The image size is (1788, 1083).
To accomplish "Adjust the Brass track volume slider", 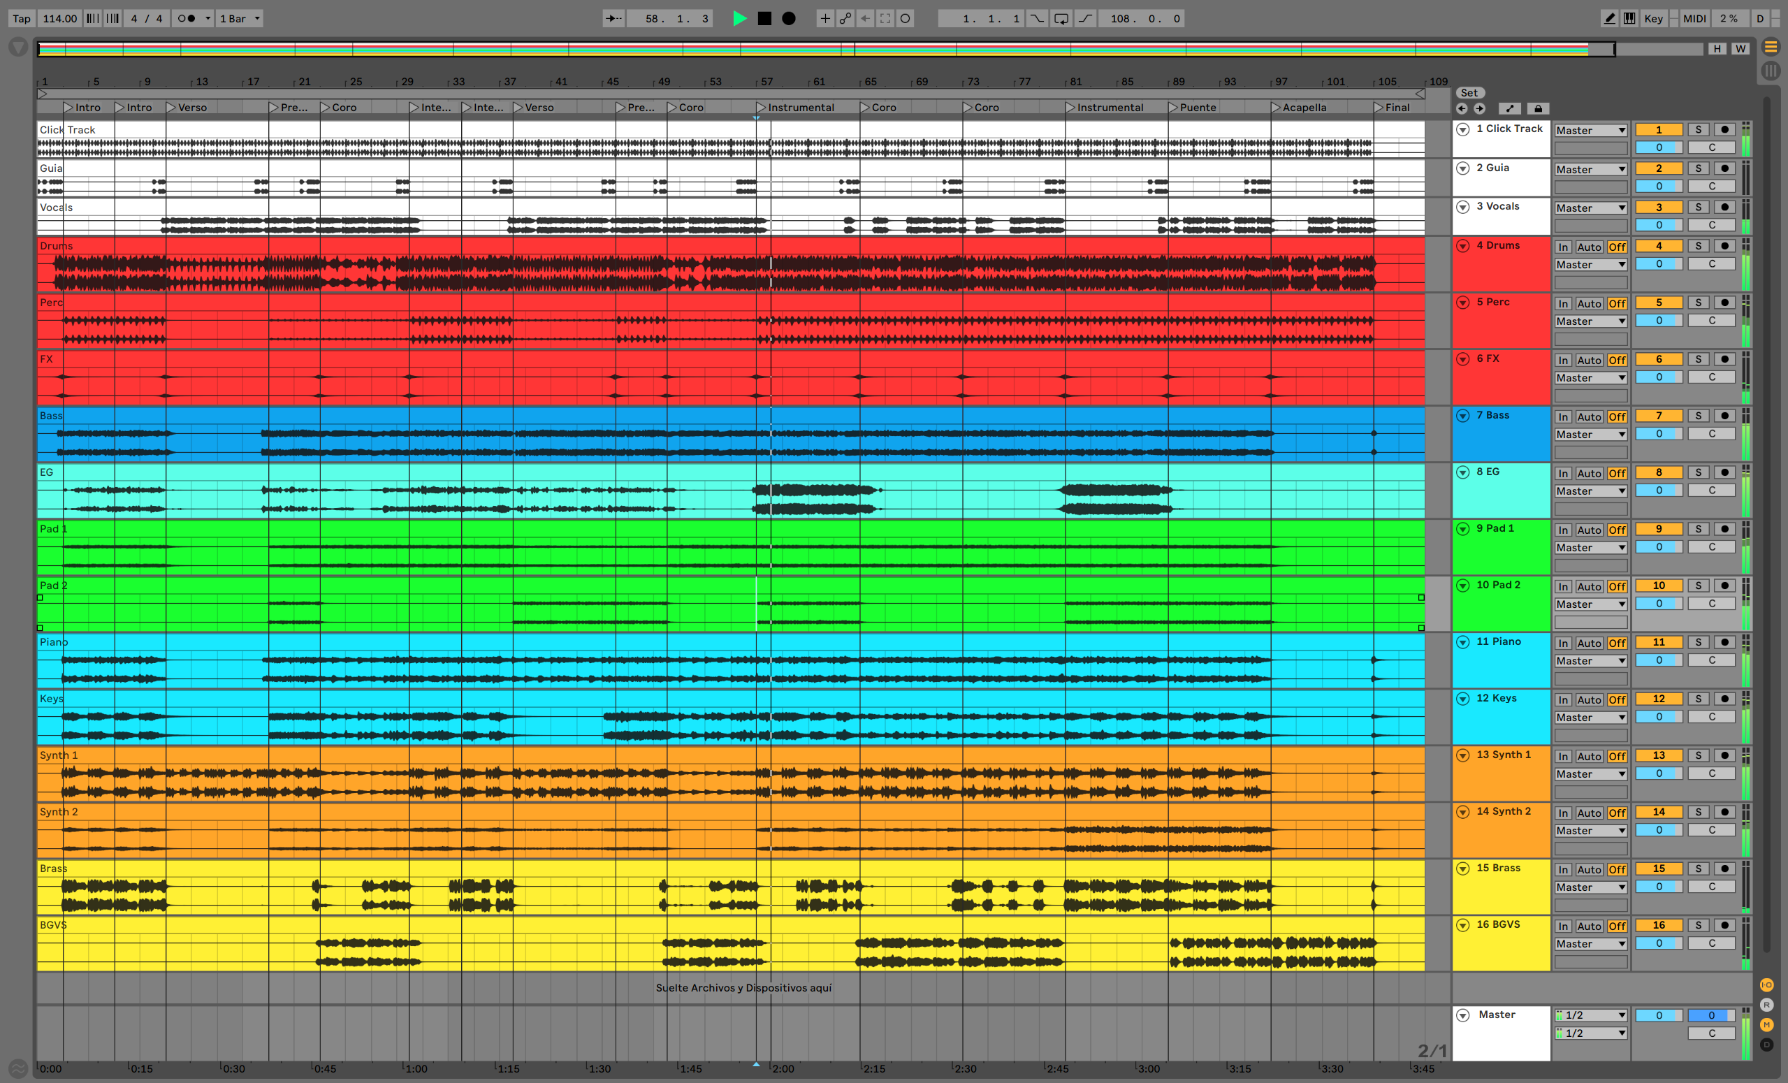I will click(1658, 887).
